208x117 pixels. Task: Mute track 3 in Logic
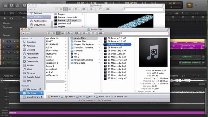tap(14, 52)
